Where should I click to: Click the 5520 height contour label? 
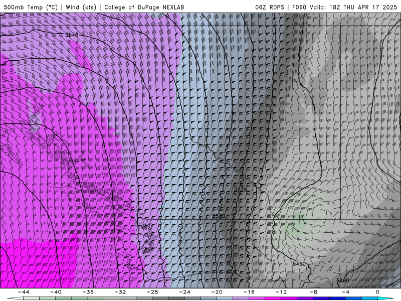pyautogui.click(x=241, y=190)
